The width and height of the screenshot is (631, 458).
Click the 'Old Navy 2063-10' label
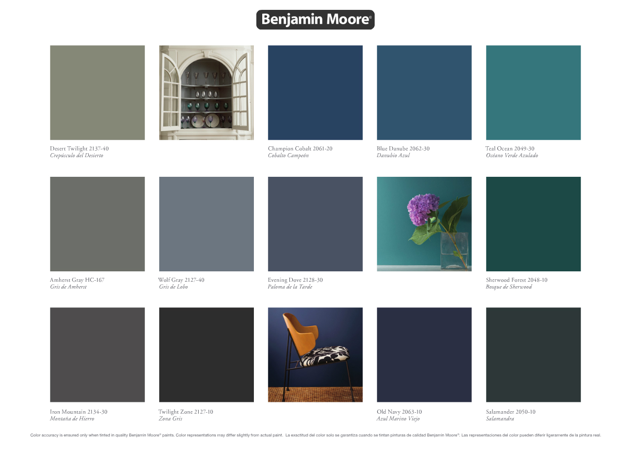[399, 412]
